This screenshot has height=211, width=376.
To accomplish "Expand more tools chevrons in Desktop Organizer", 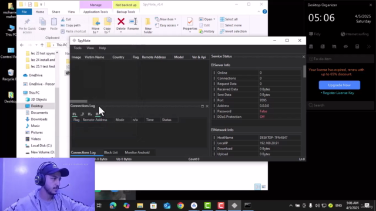I will coord(369,47).
